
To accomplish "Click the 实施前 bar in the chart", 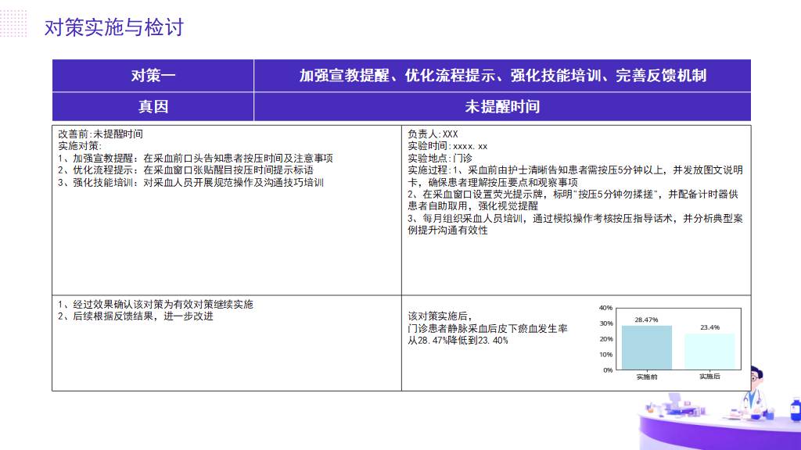I will pyautogui.click(x=646, y=348).
